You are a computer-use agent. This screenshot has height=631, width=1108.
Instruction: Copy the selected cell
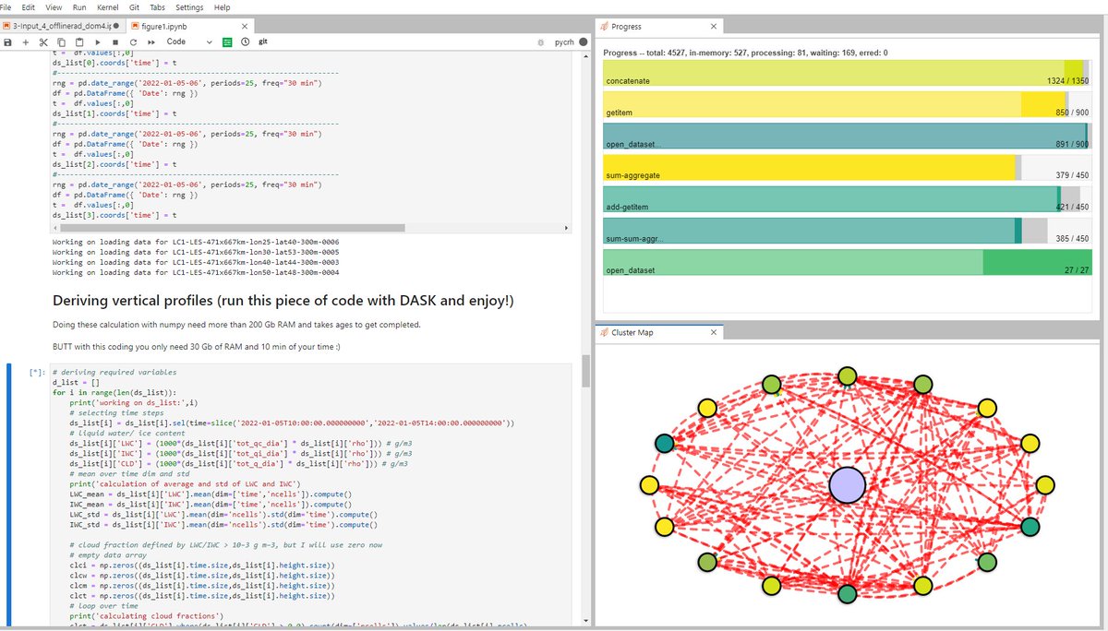coord(61,42)
